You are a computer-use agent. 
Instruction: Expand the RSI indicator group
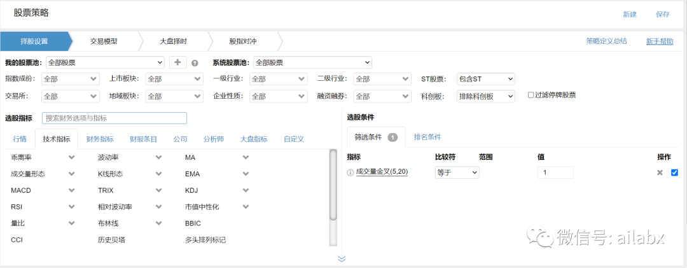click(72, 207)
